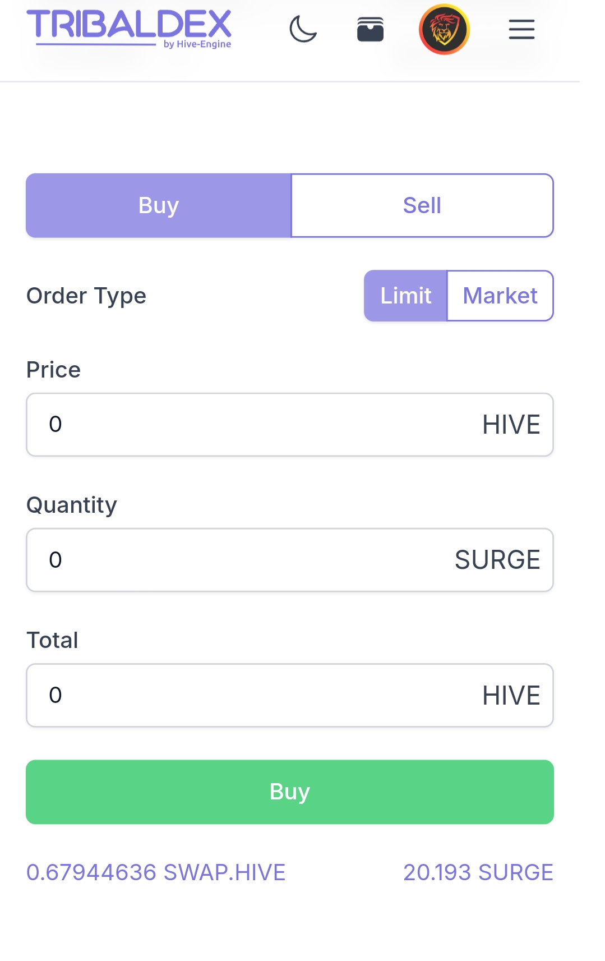The height and width of the screenshot is (961, 605).
Task: Use the 0.67944636 SWAP.HIVE balance link
Action: 156,872
